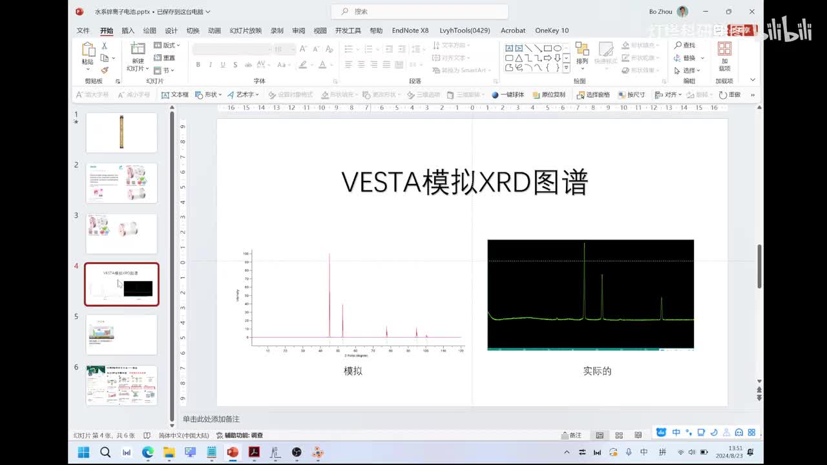Click 'Click to add notes' (单击此处添加备注) area

(211, 419)
